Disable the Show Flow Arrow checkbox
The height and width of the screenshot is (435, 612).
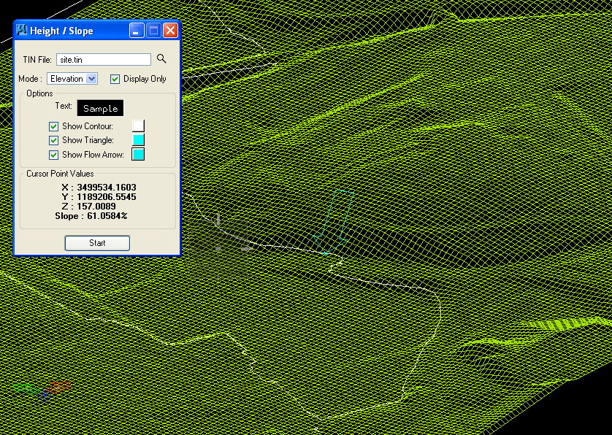53,155
